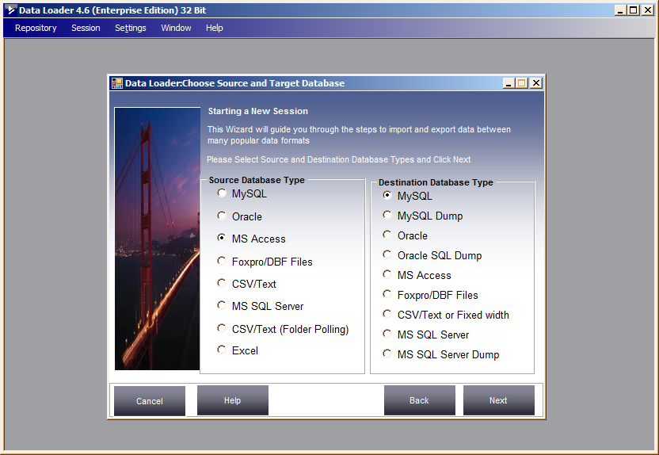
Task: Click Next to continue wizard
Action: pos(498,400)
